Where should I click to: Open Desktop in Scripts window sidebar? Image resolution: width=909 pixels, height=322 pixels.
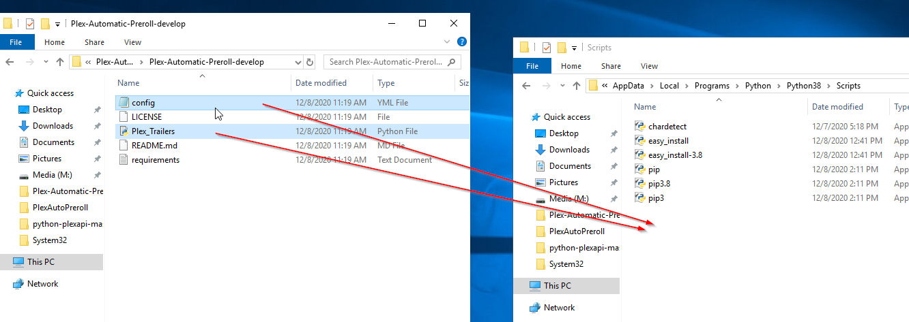(564, 133)
